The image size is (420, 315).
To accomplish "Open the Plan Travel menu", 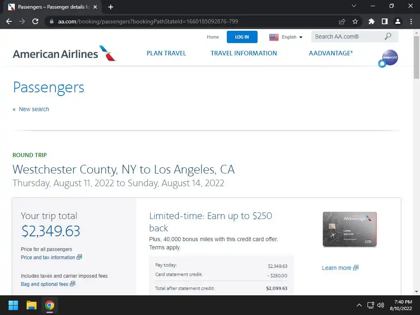I will (x=166, y=53).
